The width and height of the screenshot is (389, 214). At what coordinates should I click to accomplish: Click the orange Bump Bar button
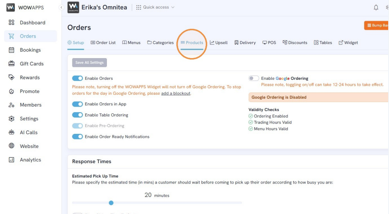(x=377, y=25)
